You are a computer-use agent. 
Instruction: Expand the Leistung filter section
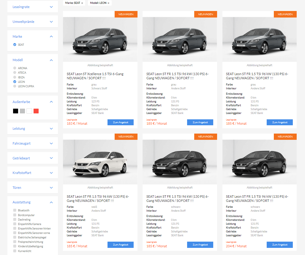pyautogui.click(x=51, y=129)
